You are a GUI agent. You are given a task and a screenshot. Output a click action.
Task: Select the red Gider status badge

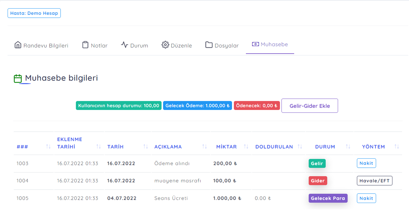pos(317,181)
